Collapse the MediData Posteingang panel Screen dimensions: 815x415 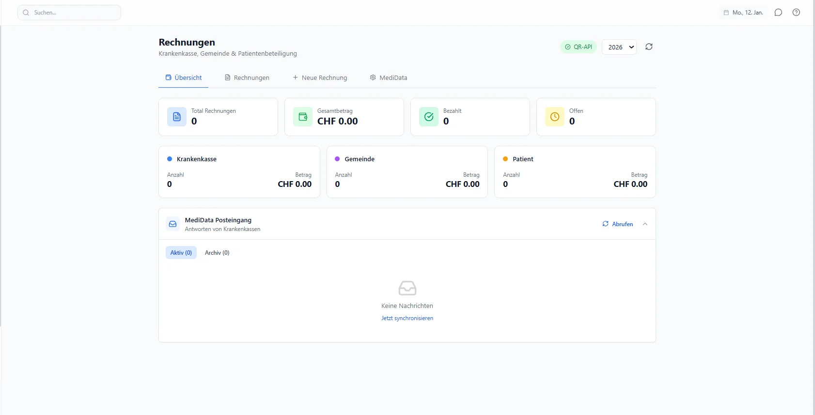click(645, 224)
